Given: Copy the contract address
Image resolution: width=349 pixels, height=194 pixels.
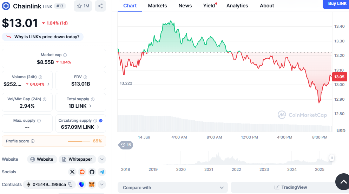Looking at the screenshot, I should point(70,185).
